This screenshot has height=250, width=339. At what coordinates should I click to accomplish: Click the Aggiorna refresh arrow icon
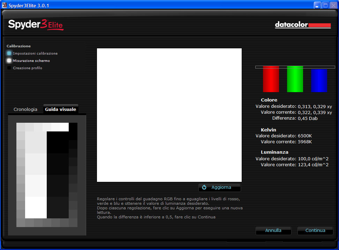[204, 187]
